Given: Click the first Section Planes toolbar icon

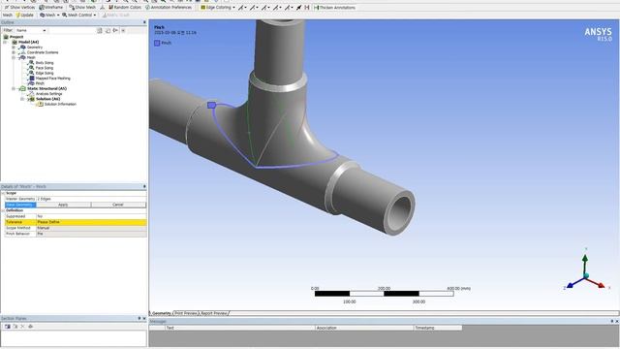Looking at the screenshot, I should tap(7, 327).
